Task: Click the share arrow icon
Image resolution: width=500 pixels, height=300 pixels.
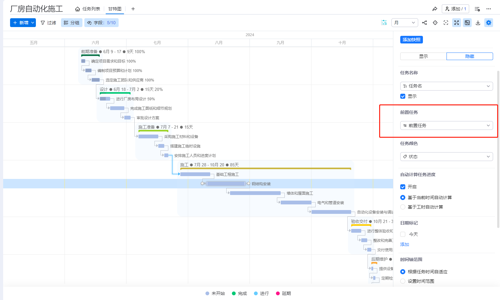Action: pos(435,9)
